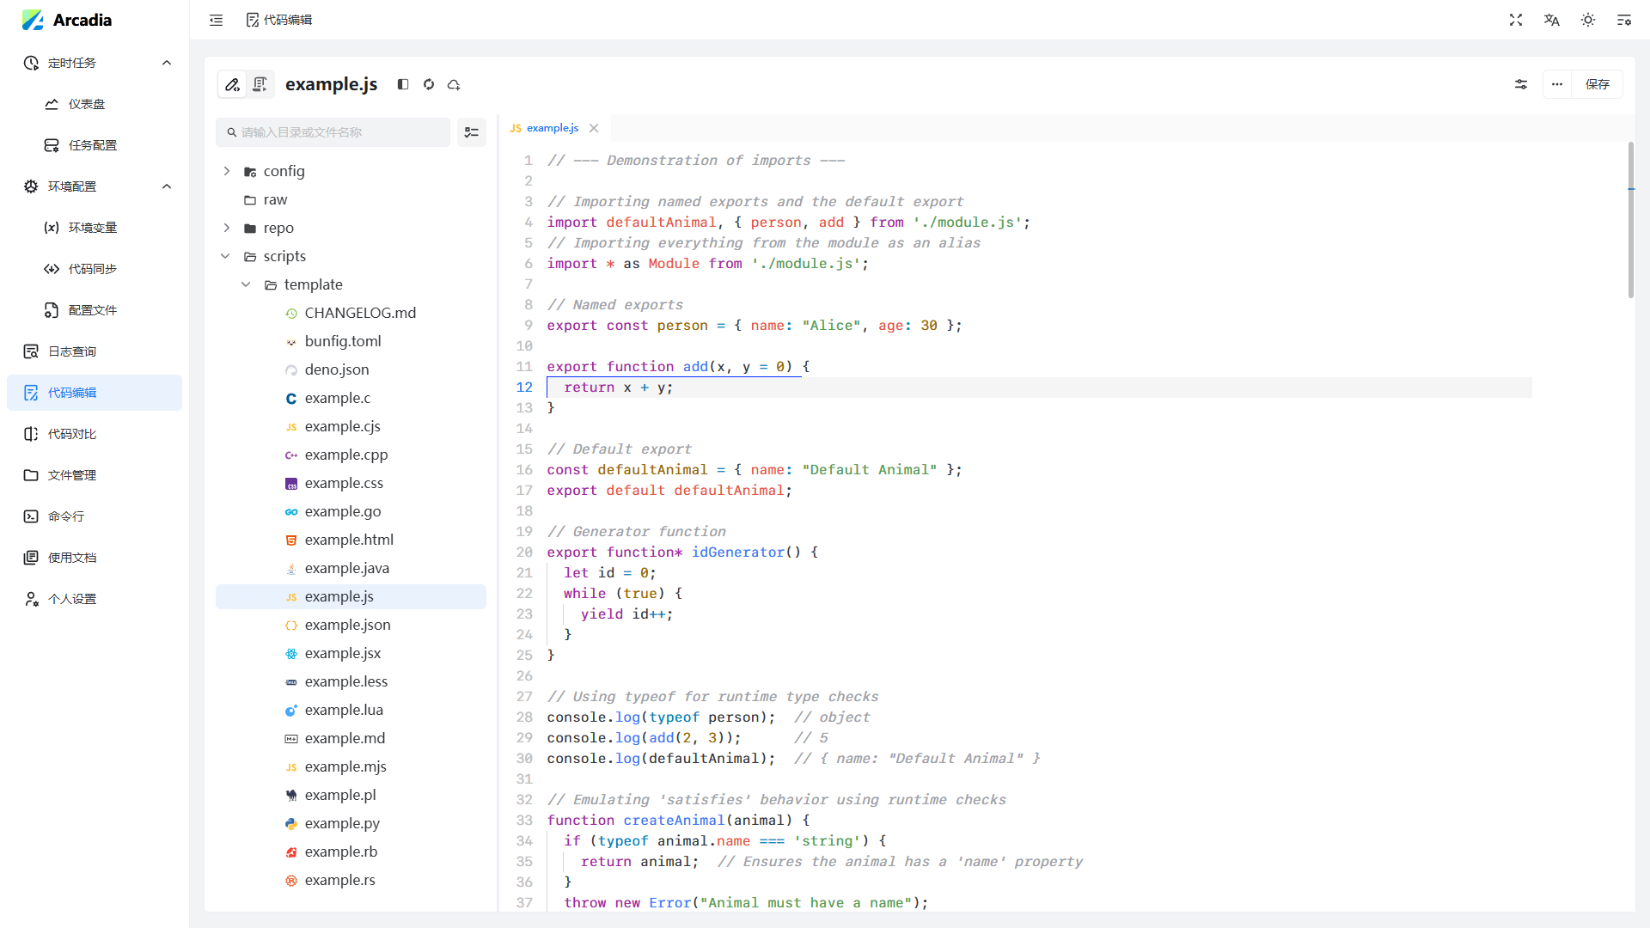This screenshot has width=1650, height=928.
Task: Toggle the light/dark theme sun icon
Action: (x=1587, y=20)
